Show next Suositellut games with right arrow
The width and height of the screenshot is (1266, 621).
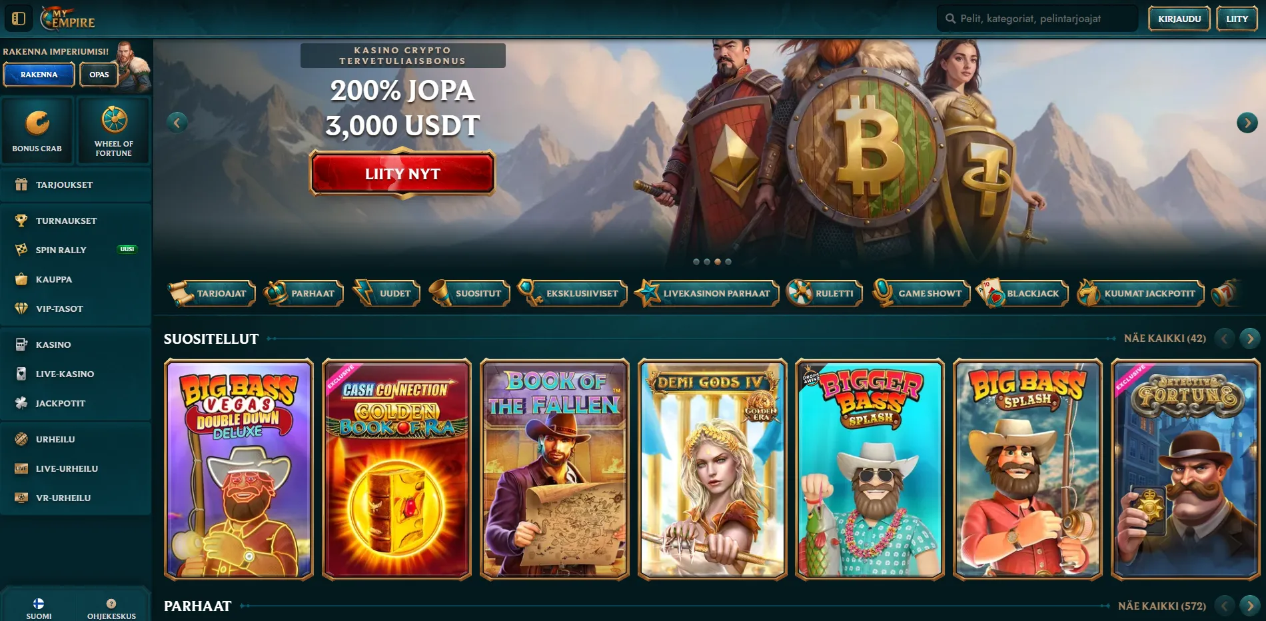point(1250,338)
